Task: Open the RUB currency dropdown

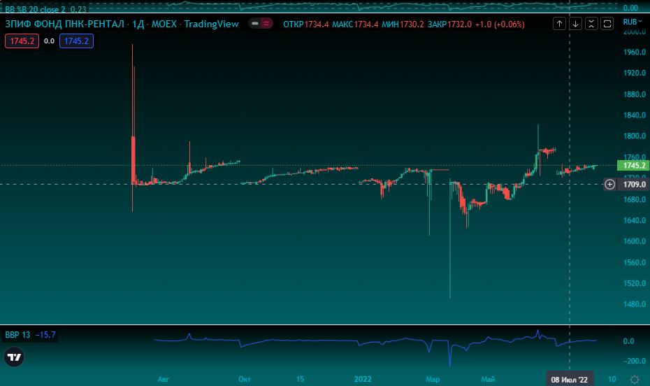Action: (632, 22)
